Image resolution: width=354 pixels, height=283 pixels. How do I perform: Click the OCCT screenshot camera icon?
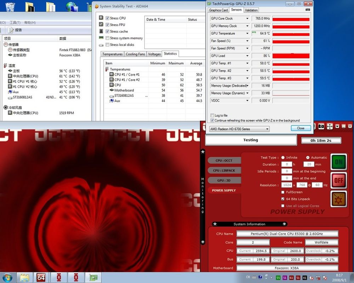[x=321, y=126]
